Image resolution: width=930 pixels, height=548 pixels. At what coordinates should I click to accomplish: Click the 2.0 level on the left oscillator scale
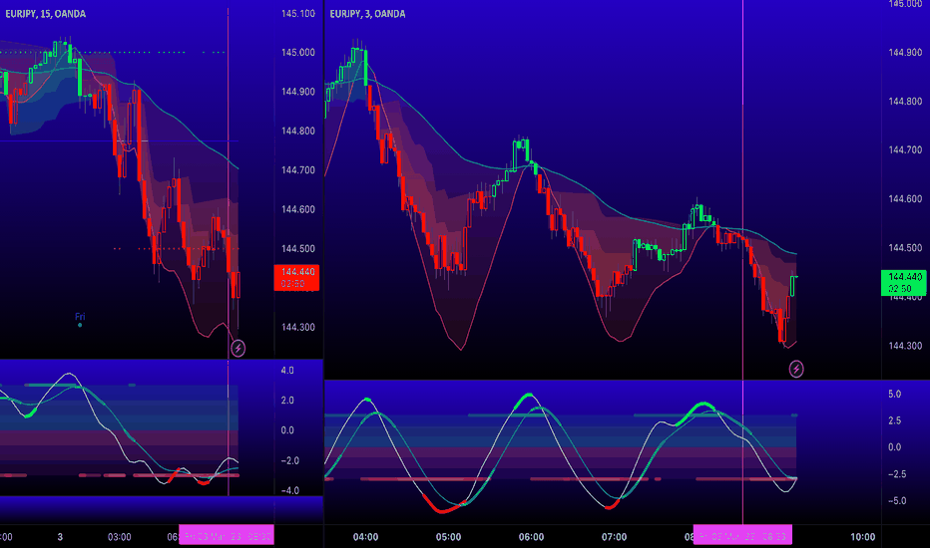click(x=287, y=401)
